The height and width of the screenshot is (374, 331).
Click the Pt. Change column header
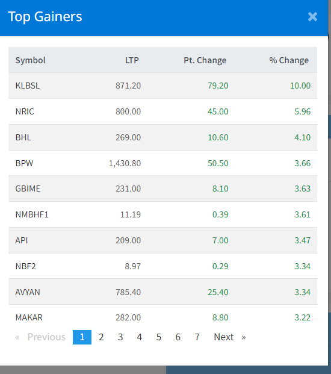[x=205, y=60]
